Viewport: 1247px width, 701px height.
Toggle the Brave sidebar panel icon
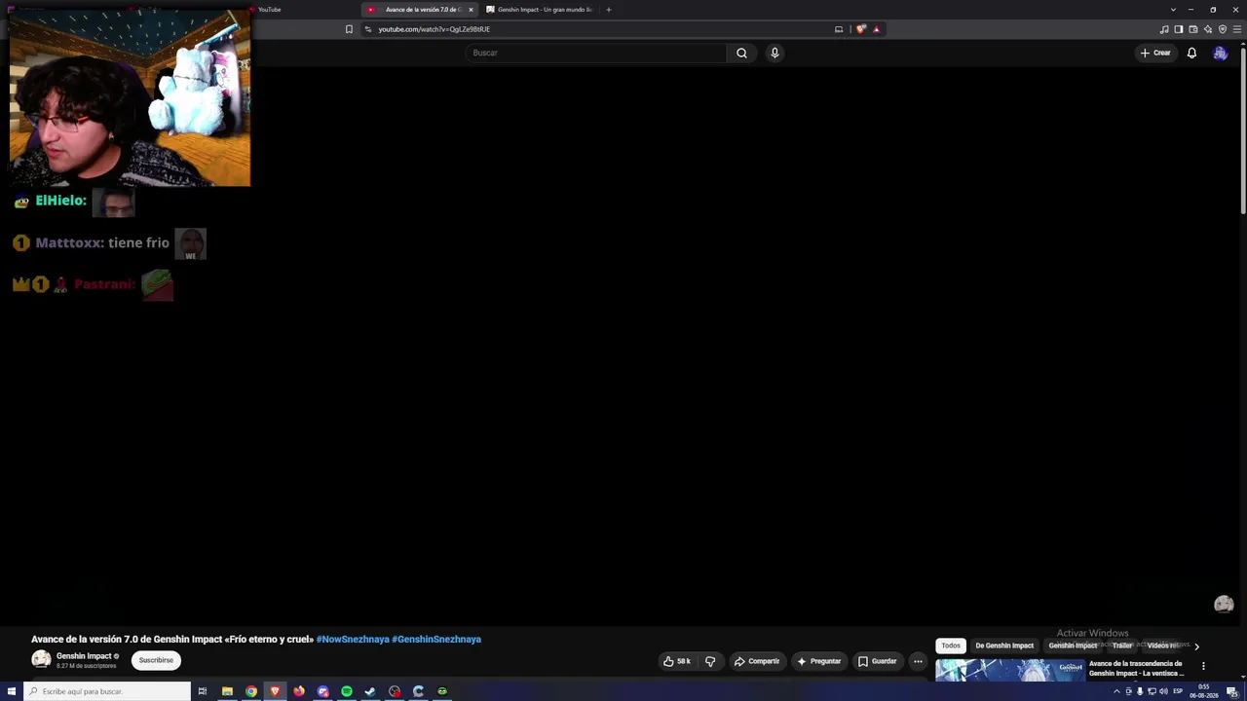click(1179, 29)
